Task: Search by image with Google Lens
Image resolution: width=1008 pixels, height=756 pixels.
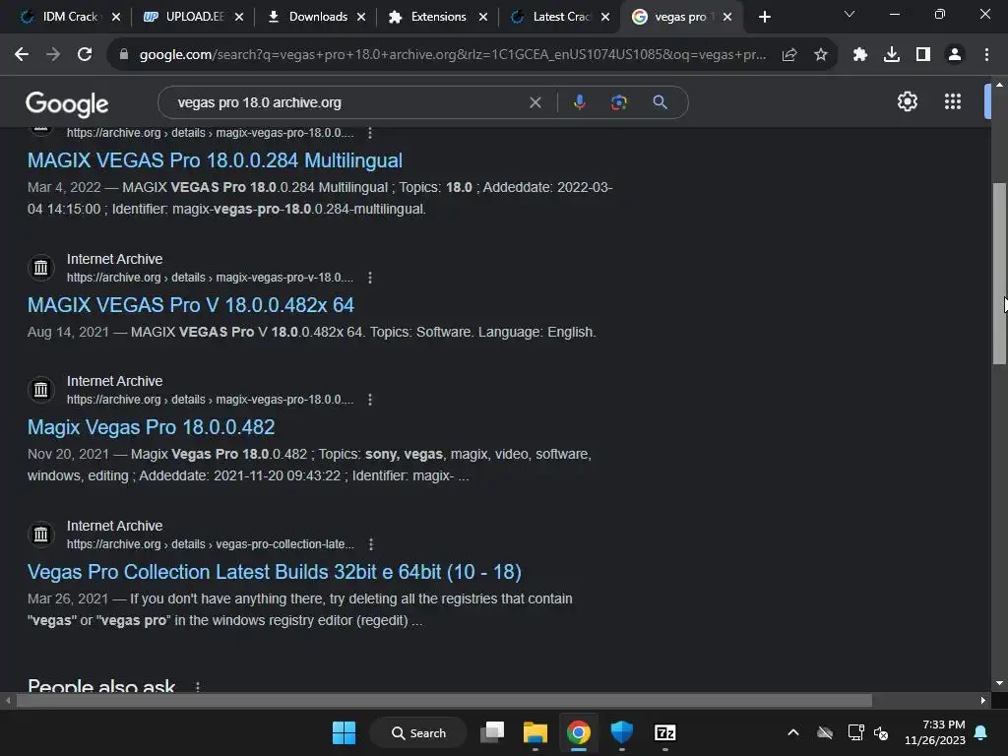Action: click(x=619, y=102)
